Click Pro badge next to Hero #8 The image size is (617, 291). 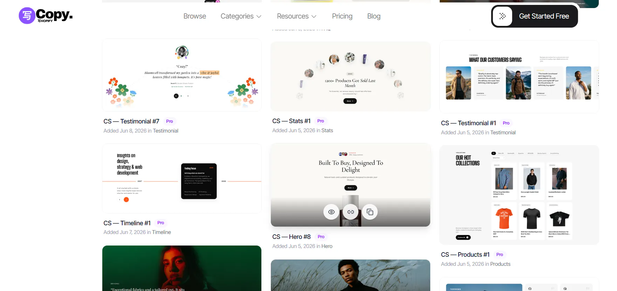click(x=321, y=237)
